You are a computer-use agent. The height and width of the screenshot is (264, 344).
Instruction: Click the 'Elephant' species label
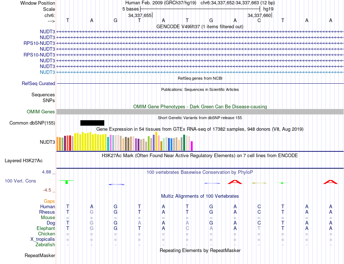pos(46,228)
